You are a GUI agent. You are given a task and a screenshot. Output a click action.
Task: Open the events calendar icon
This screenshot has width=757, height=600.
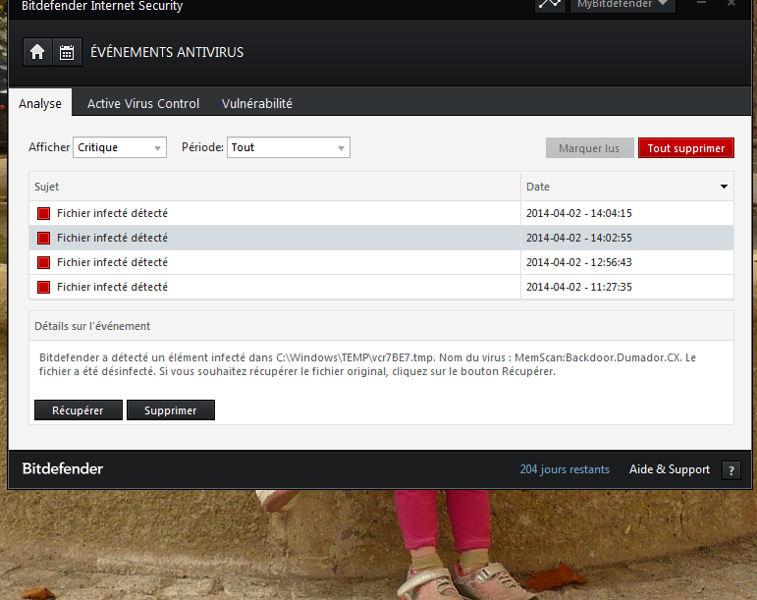tap(67, 52)
